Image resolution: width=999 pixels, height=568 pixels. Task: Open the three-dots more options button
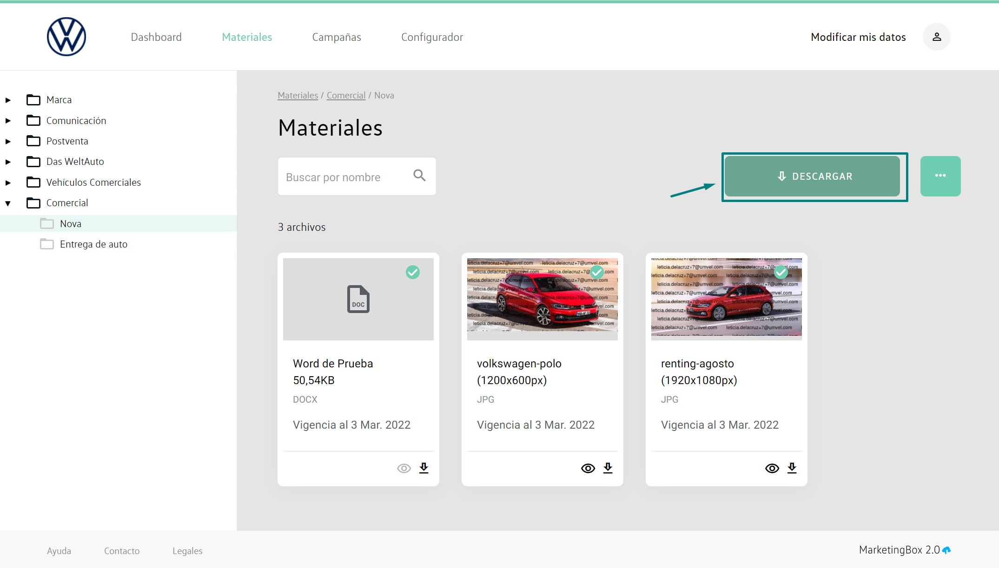(940, 176)
